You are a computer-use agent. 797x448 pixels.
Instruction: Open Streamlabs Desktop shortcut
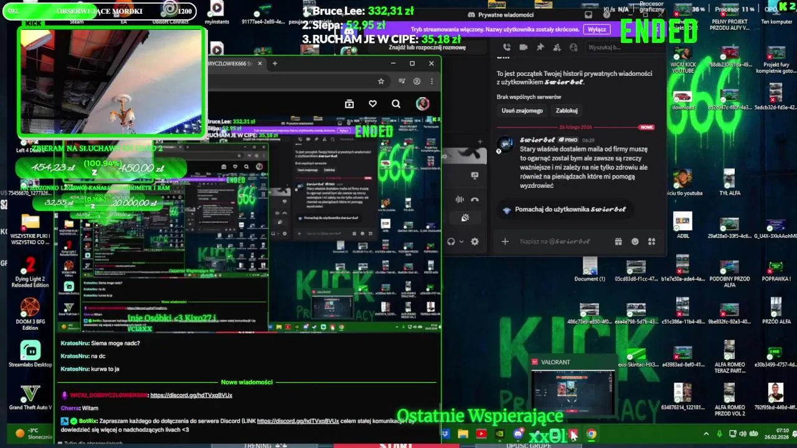[x=30, y=354]
